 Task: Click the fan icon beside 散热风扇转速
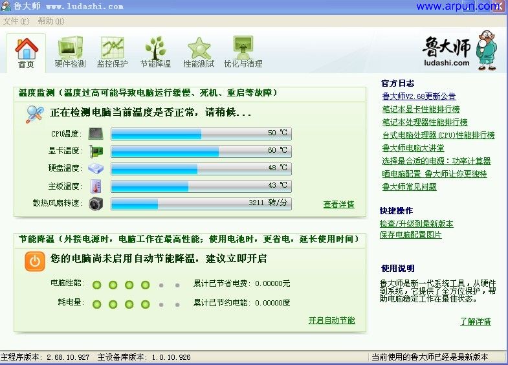click(x=96, y=204)
